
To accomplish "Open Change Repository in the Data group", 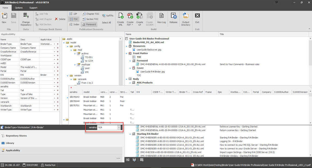I will 26,19.
